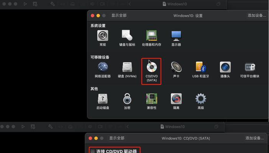Open the General (常规) settings icon
Image resolution: width=269 pixels, height=153 pixels.
coord(103,36)
